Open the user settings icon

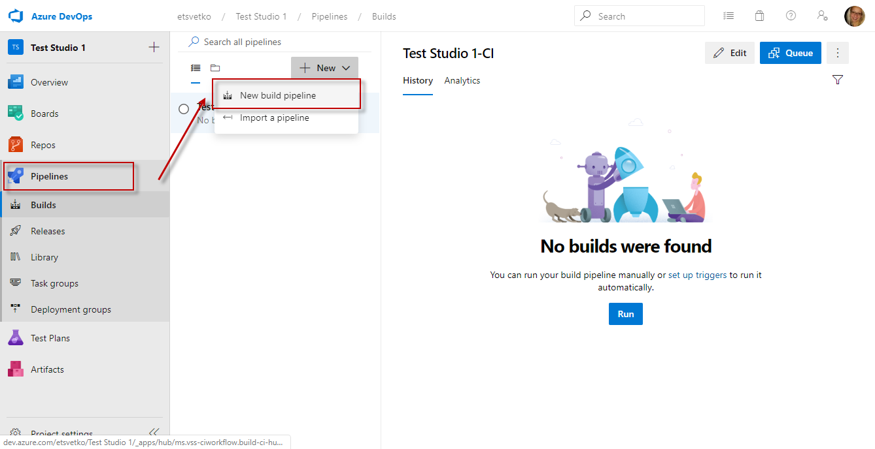tap(823, 16)
